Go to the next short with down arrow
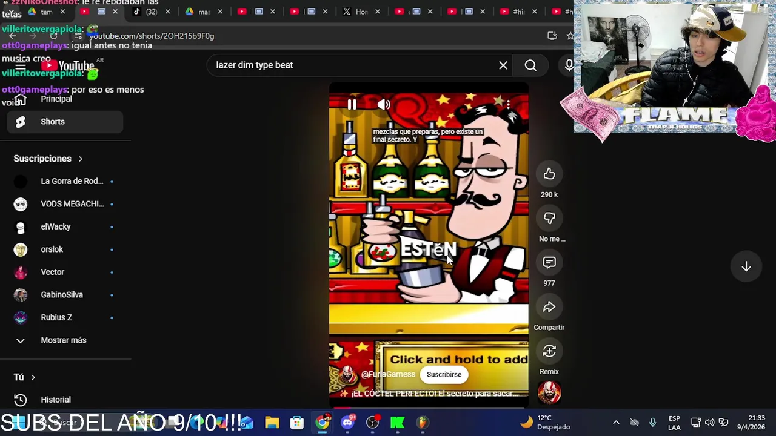The height and width of the screenshot is (436, 776). [746, 266]
